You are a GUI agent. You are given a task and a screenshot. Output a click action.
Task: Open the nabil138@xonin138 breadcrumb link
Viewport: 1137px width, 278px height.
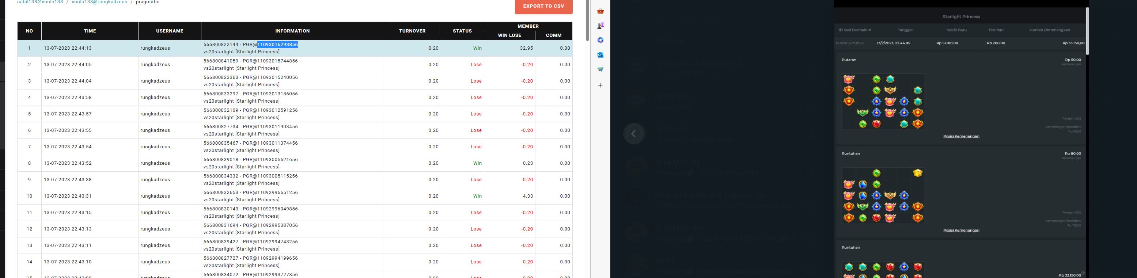[x=40, y=2]
